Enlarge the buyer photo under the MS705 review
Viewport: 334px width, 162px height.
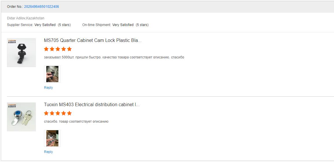coord(52,74)
